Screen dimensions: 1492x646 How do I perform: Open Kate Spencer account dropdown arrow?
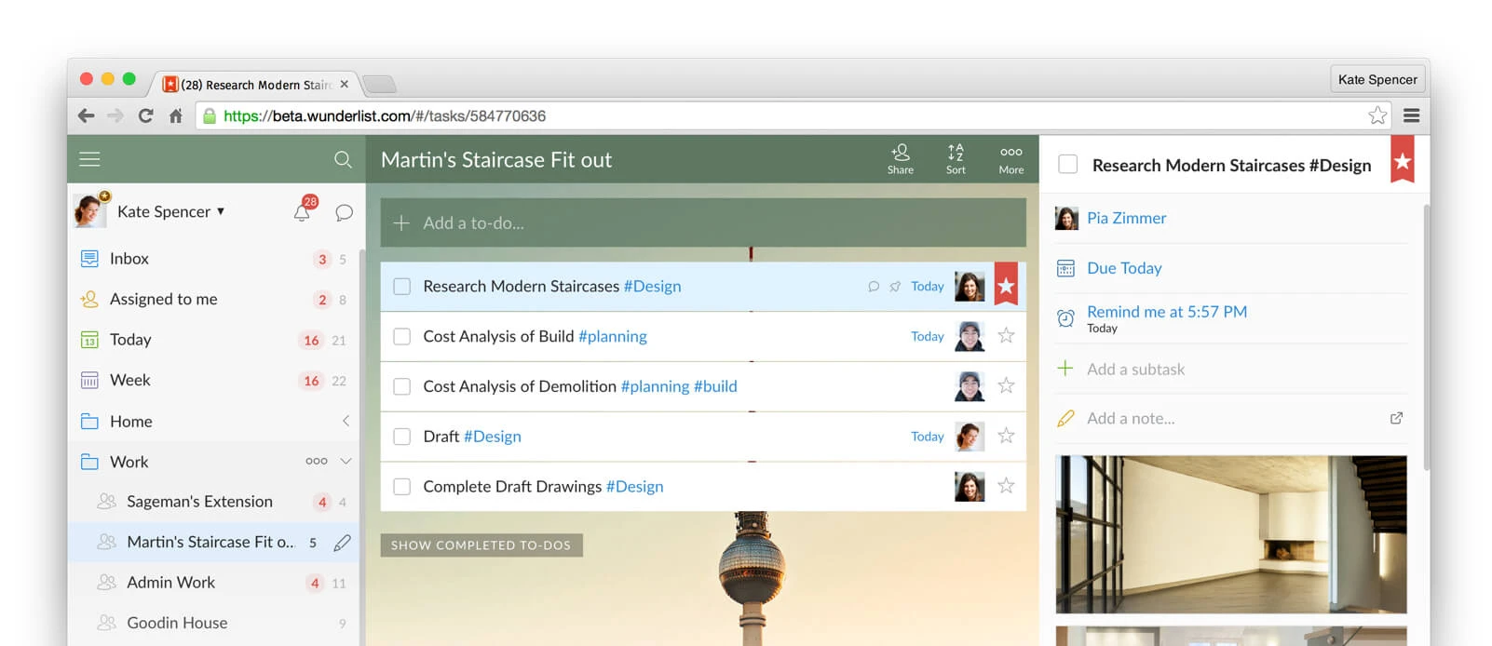221,211
